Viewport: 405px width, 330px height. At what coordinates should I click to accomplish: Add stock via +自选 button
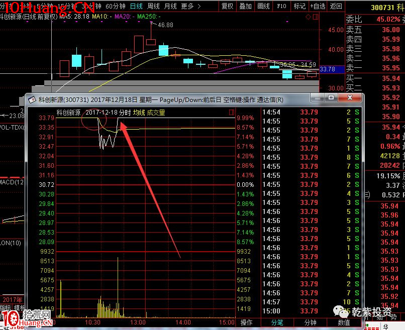[x=318, y=6]
